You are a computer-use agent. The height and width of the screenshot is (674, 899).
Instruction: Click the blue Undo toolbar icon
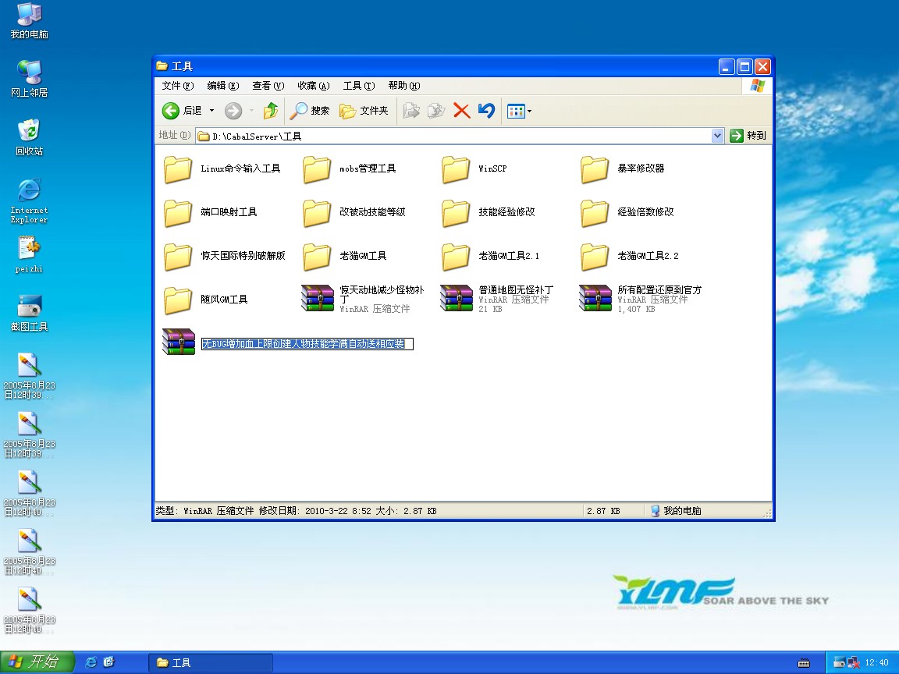tap(486, 111)
